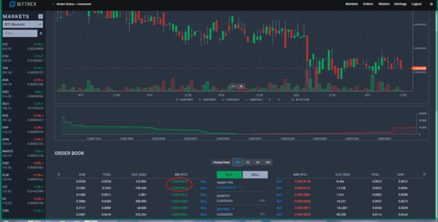Expand the Limit (Default) order type dropdown
438x222 pixels.
pos(228,187)
